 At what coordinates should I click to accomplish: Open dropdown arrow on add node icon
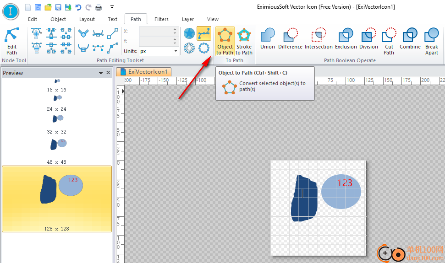pyautogui.click(x=41, y=33)
